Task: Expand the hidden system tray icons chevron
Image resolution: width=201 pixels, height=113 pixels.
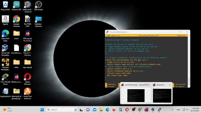Action: (x=172, y=110)
